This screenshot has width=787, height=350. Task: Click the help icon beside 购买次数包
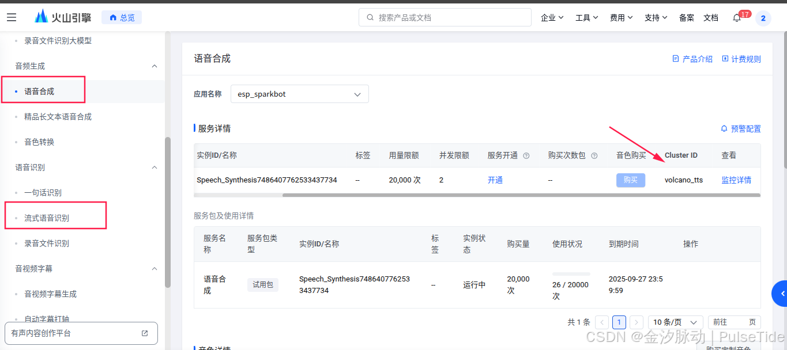tap(594, 155)
